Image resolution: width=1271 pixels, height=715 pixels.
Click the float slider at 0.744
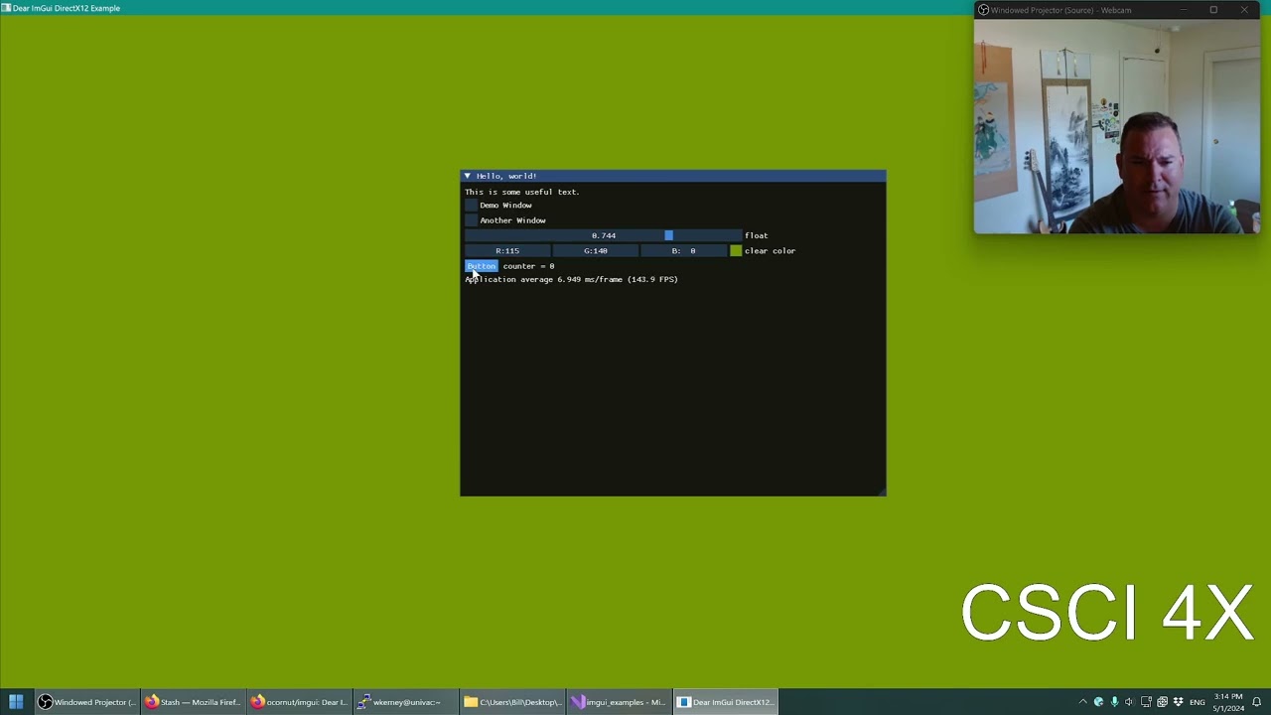[x=603, y=235]
